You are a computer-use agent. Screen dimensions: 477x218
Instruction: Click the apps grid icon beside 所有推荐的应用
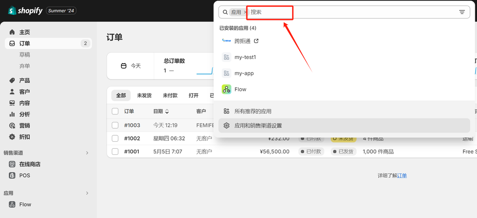226,111
